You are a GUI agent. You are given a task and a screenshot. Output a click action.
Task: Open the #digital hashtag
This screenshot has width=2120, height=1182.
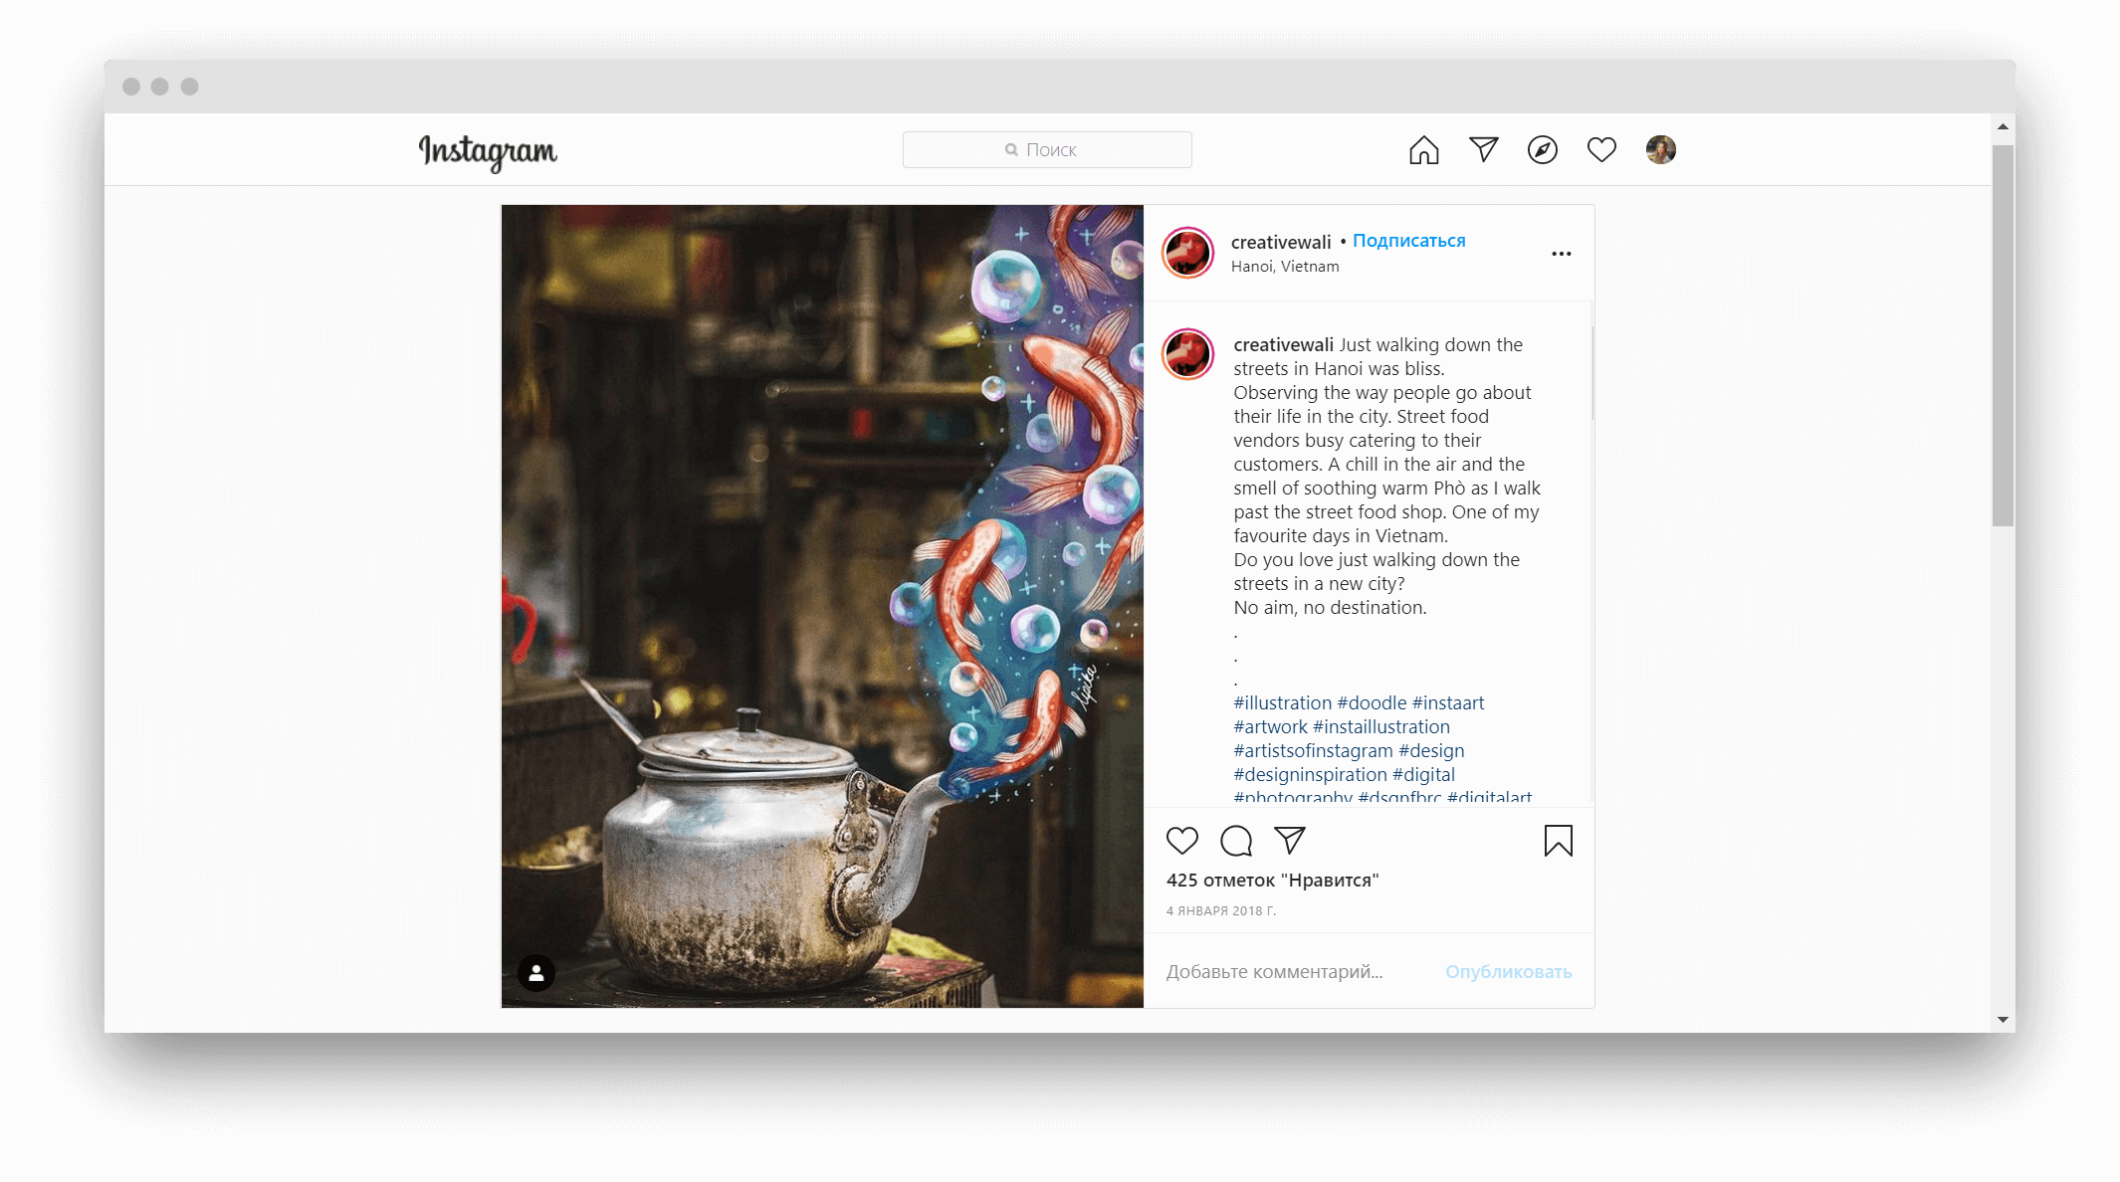point(1423,775)
